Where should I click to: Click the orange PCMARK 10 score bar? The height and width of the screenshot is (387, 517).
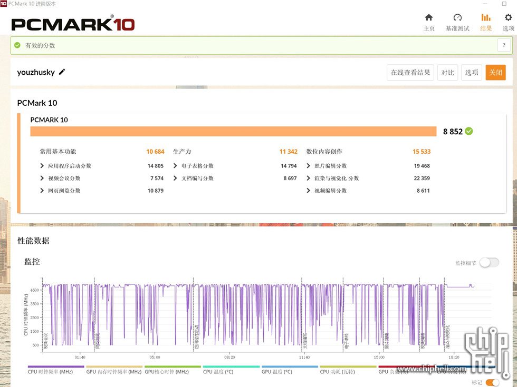click(233, 131)
